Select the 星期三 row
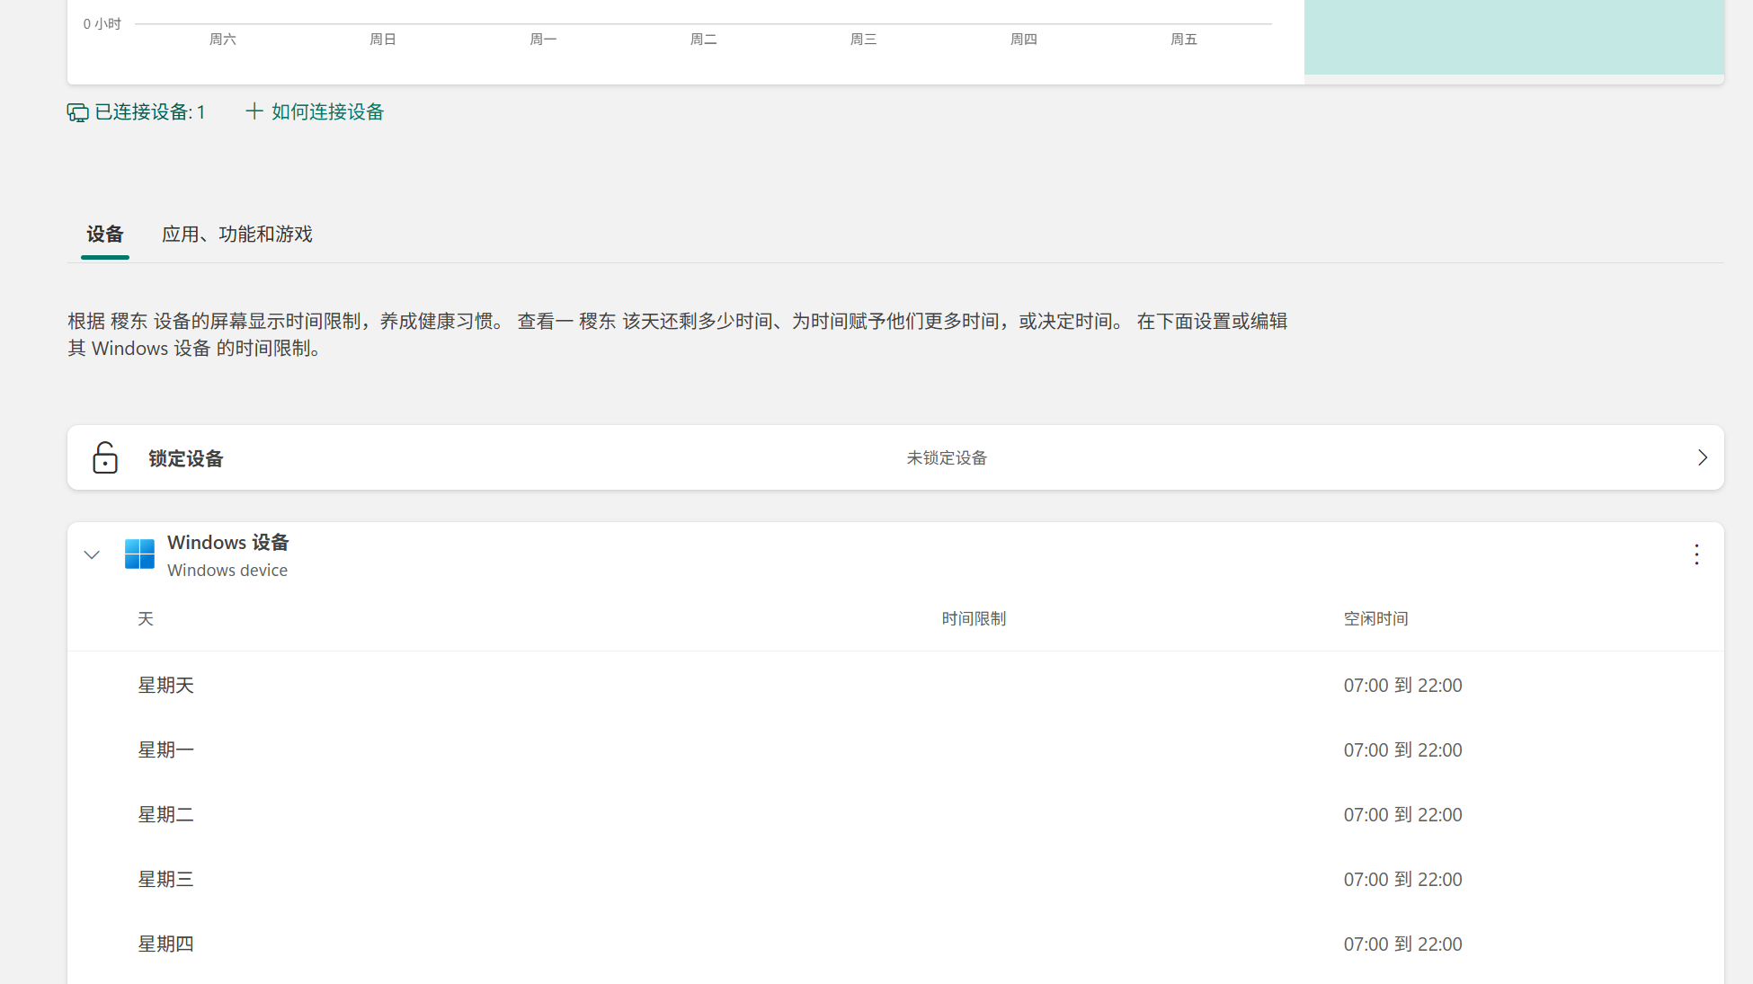Image resolution: width=1753 pixels, height=984 pixels. [x=895, y=879]
